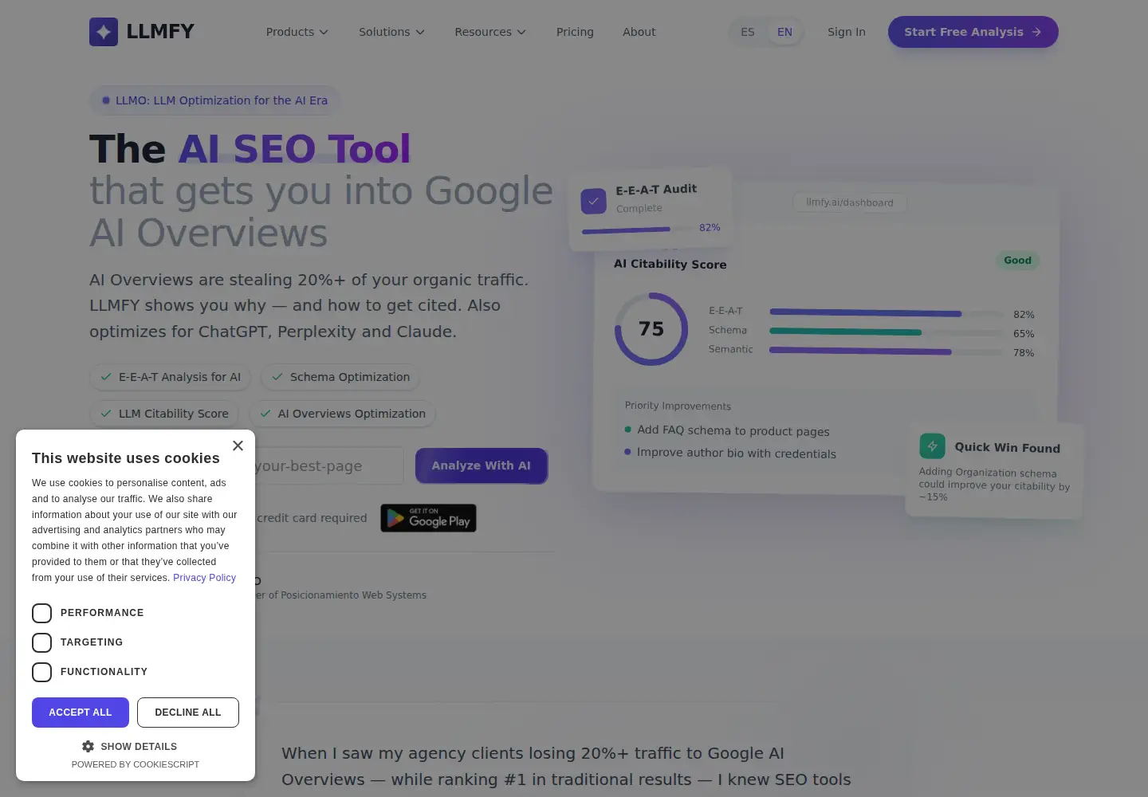This screenshot has height=797, width=1148.
Task: Click the Semantic 78% progress bar
Action: tap(887, 351)
